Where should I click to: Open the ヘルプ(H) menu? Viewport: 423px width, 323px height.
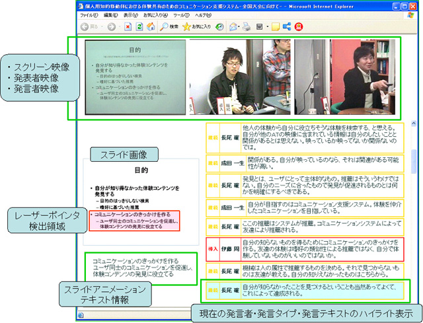click(x=203, y=15)
